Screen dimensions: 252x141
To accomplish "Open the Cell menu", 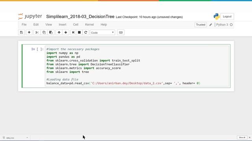I will (x=76, y=24).
